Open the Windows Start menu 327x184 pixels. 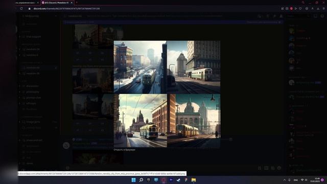(x=134, y=180)
